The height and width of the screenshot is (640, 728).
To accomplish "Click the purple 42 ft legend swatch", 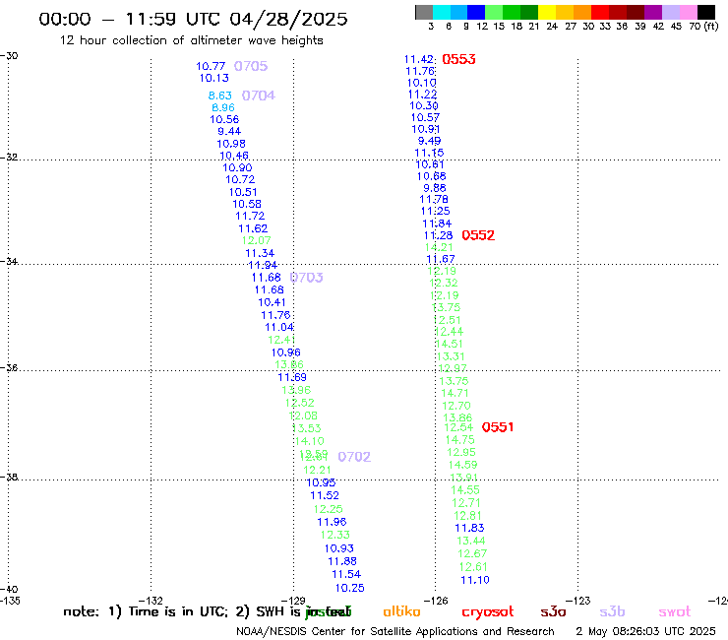I will 653,12.
